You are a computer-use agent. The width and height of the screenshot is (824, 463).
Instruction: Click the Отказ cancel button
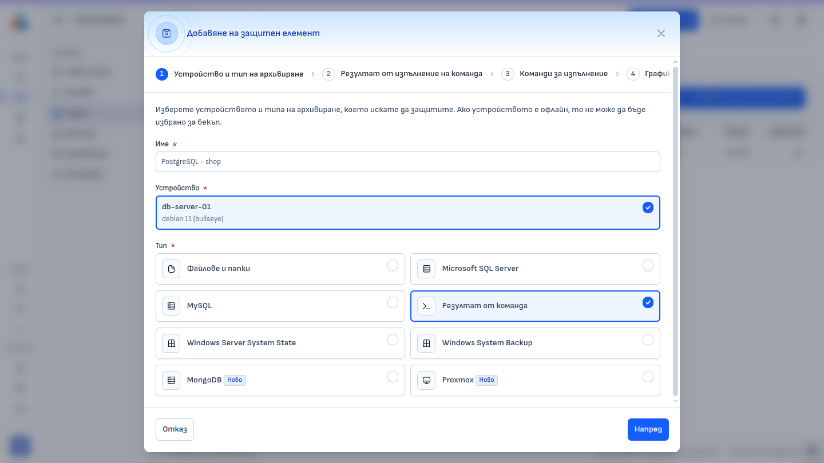pos(175,430)
